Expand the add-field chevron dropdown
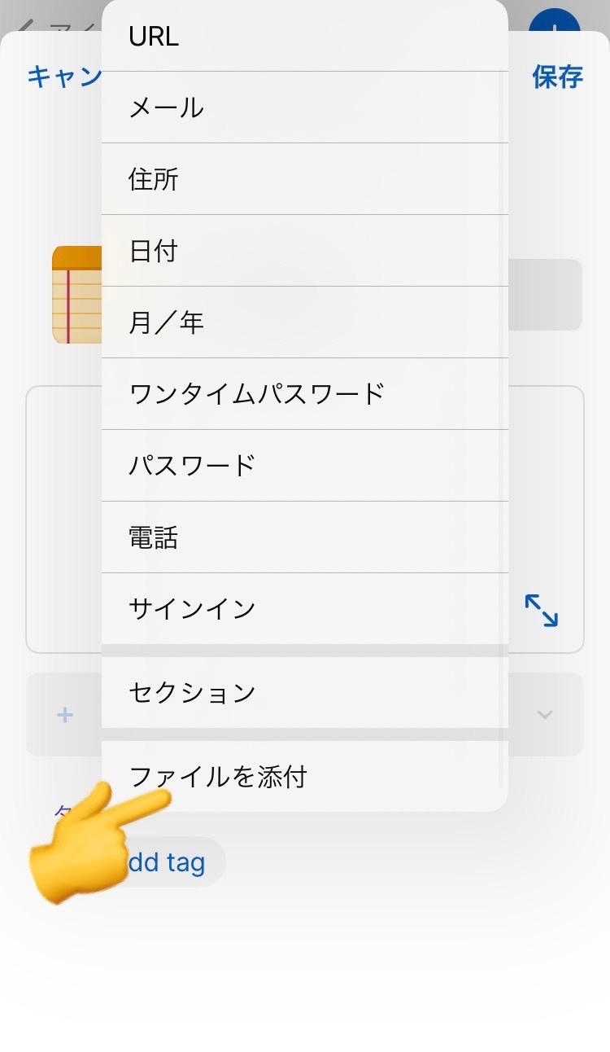610x1052 pixels. click(545, 715)
